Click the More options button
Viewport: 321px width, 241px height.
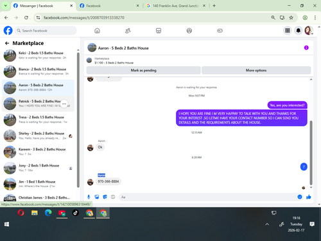coord(256,70)
